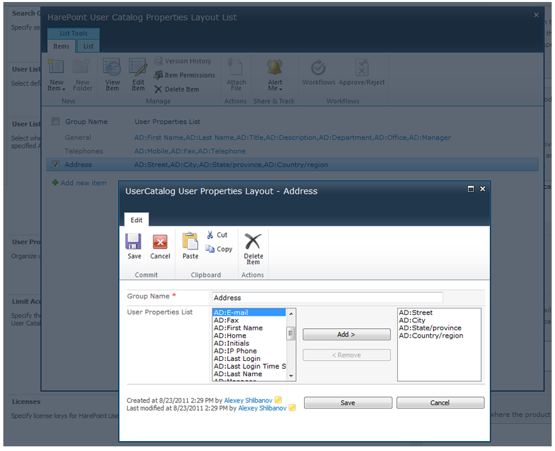Switch to the Edit tab
This screenshot has width=555, height=451.
coord(136,220)
